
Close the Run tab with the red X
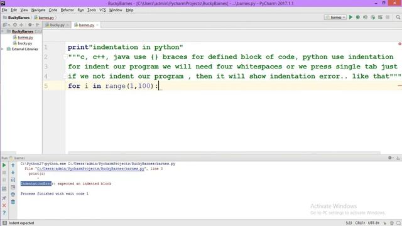pyautogui.click(x=4, y=205)
